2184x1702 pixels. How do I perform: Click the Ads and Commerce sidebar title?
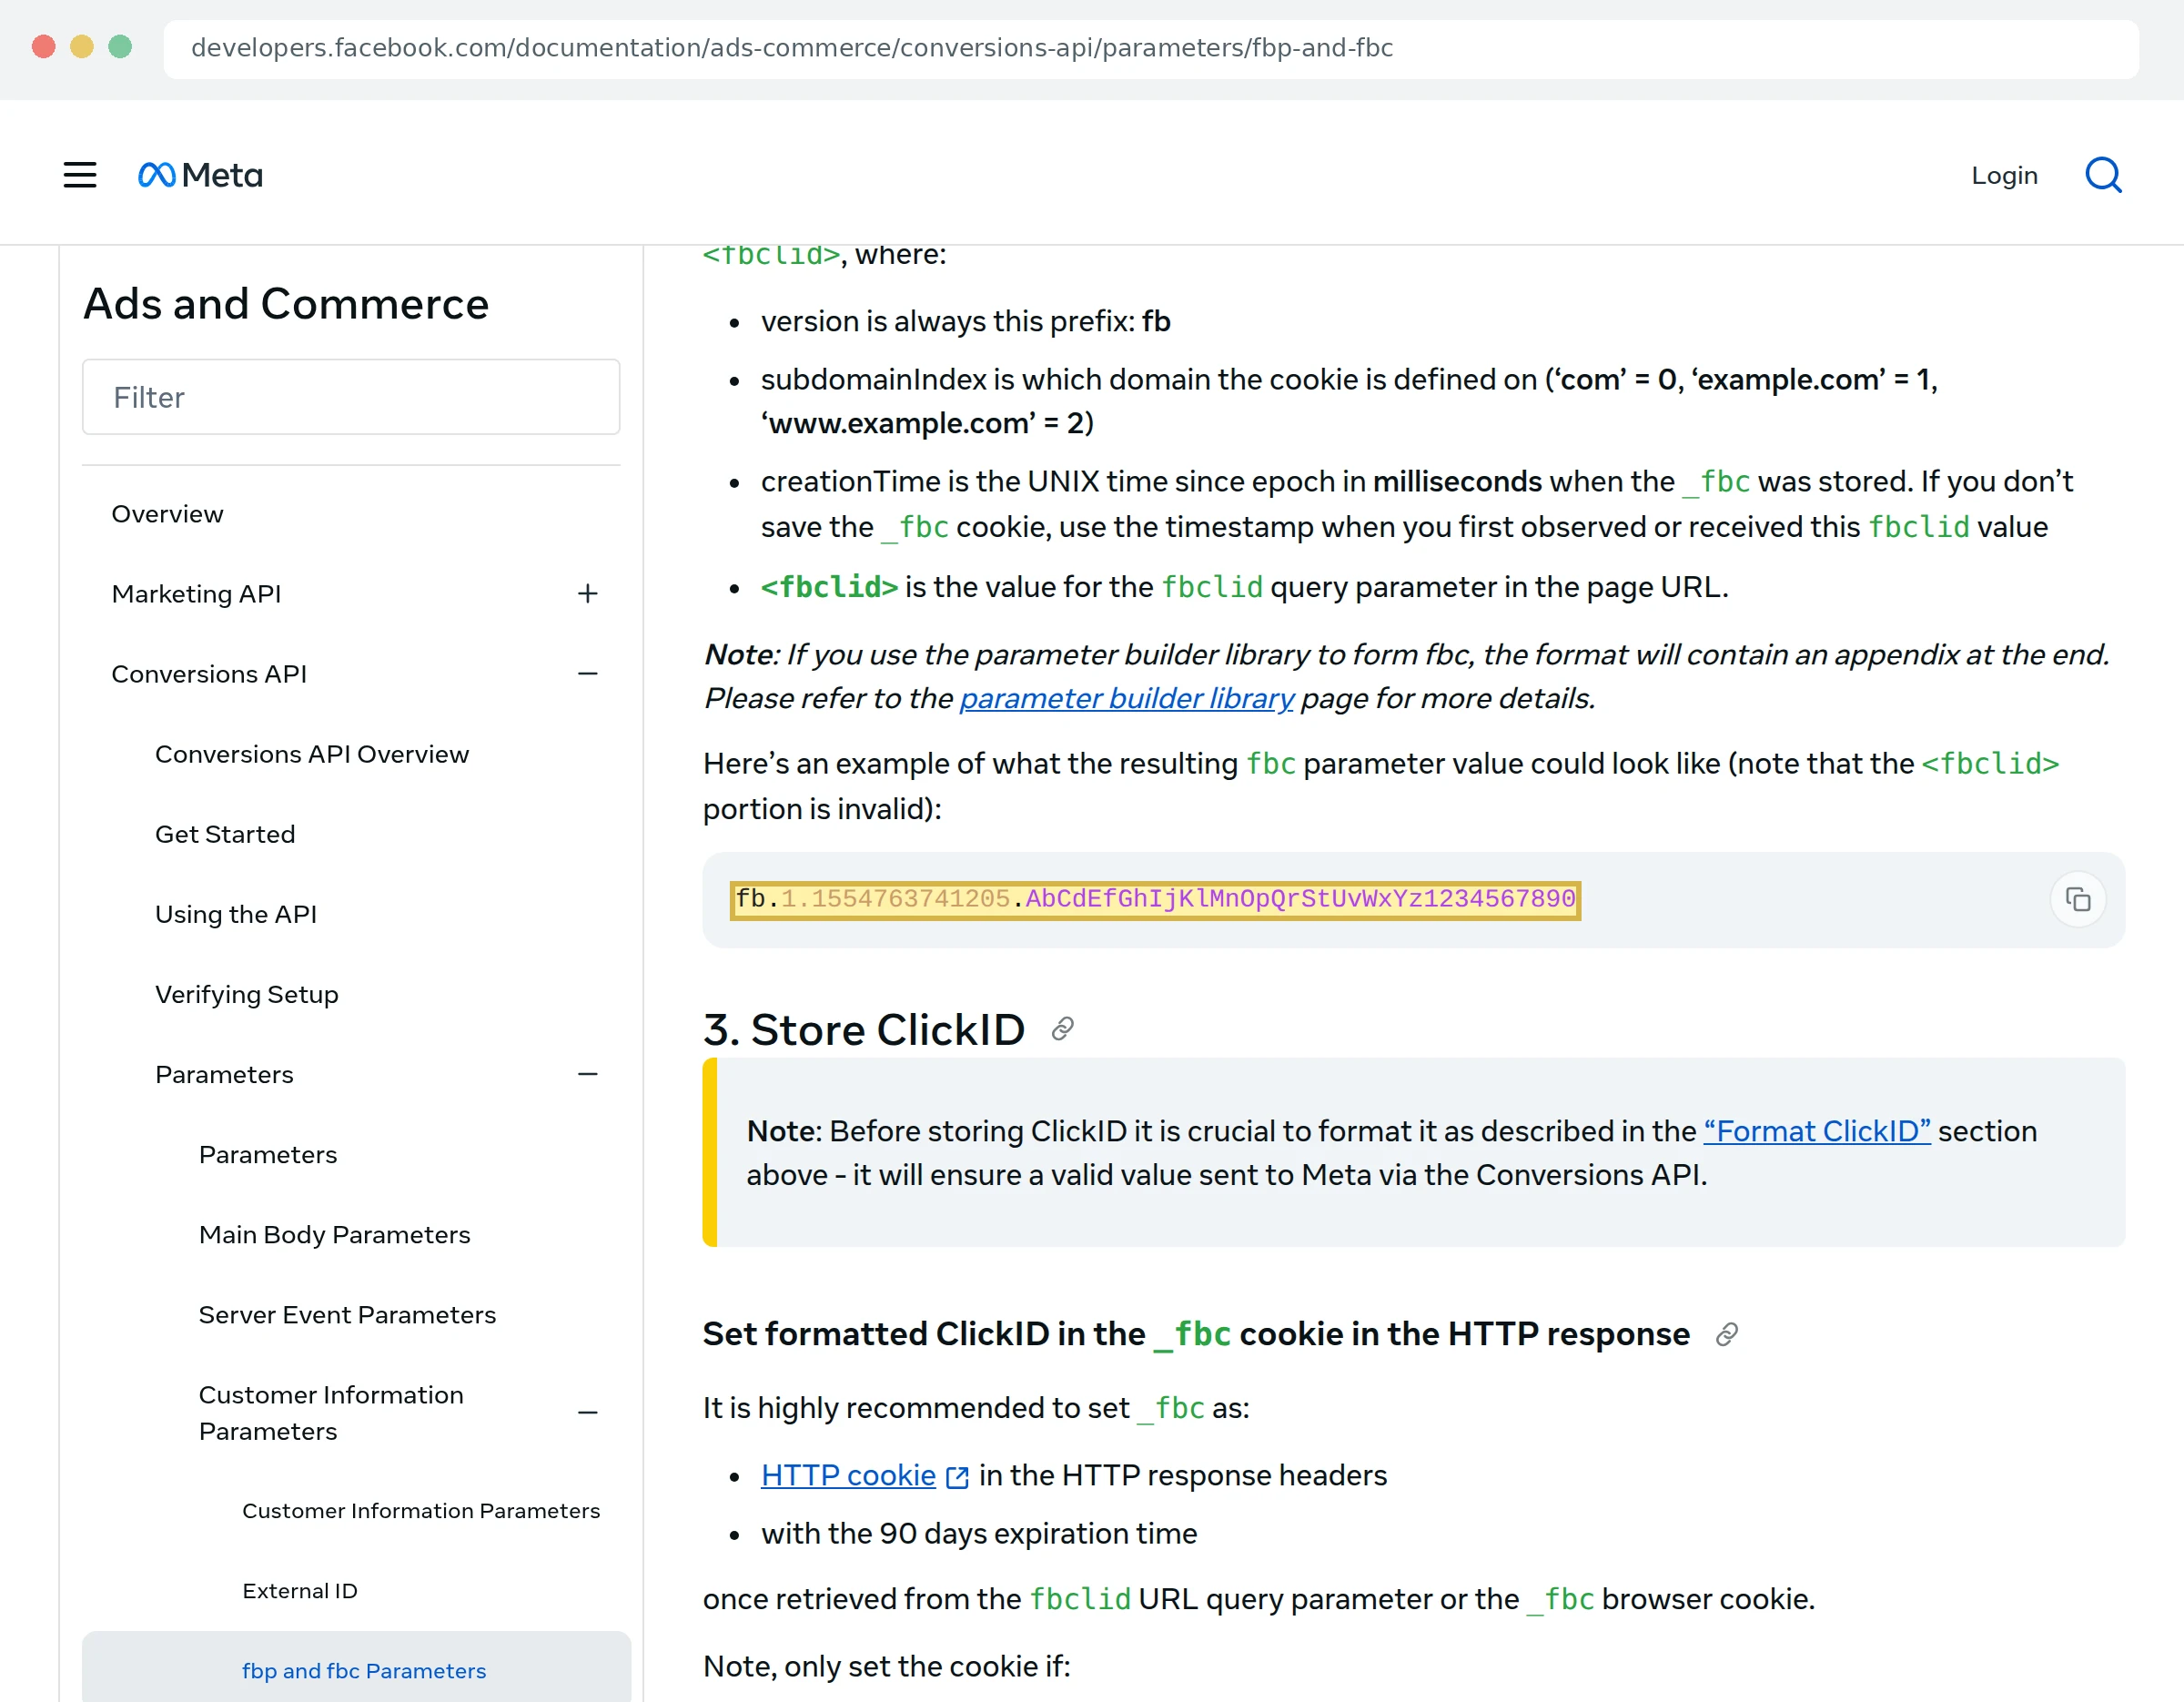[x=286, y=304]
